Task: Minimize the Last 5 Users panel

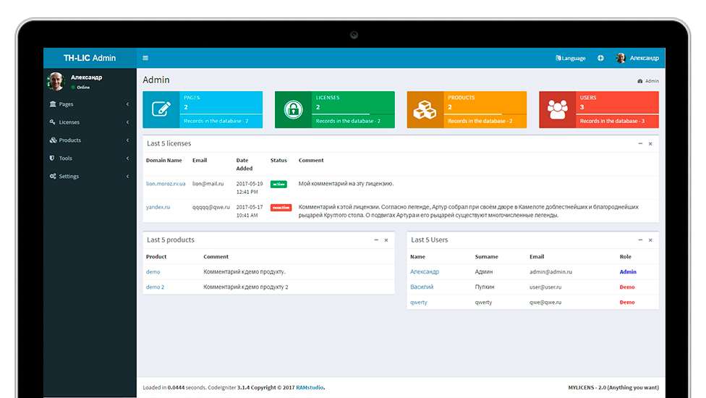Action: click(x=640, y=240)
